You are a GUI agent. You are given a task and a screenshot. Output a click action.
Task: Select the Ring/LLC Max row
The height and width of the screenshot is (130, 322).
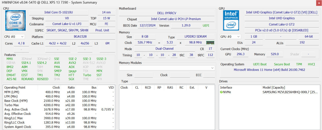tap(59, 118)
